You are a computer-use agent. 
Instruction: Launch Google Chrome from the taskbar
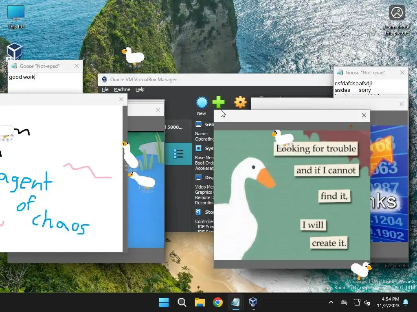[x=217, y=302]
